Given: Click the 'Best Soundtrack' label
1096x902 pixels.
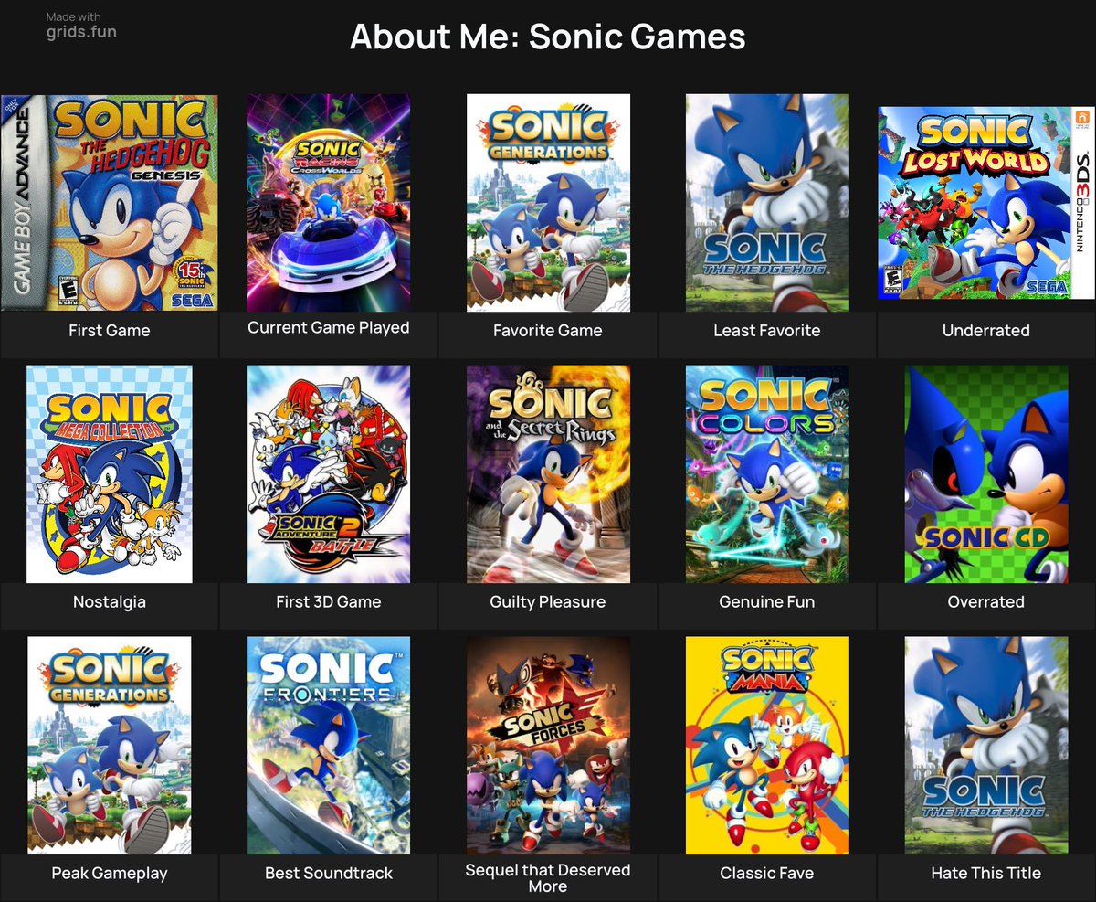Looking at the screenshot, I should pyautogui.click(x=328, y=874).
